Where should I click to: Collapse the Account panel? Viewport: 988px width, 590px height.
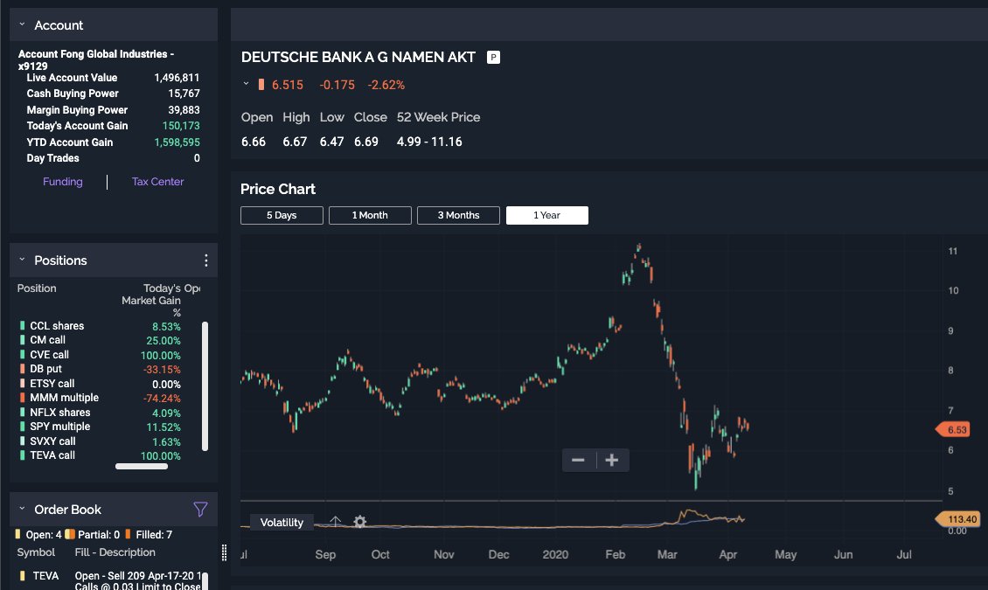[22, 24]
